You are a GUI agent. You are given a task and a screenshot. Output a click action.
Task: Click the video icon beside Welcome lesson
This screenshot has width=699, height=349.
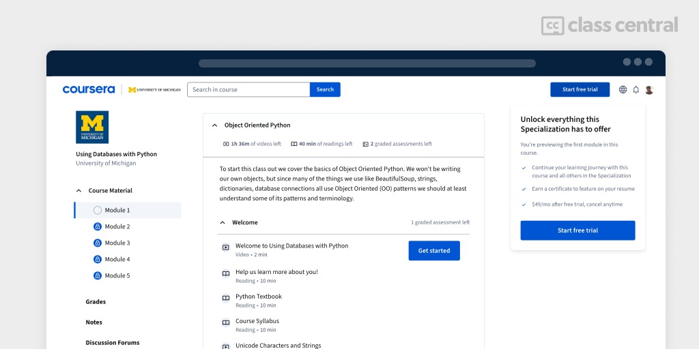click(225, 247)
